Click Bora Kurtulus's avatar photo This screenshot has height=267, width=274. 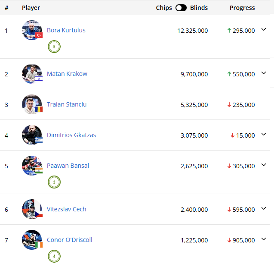pos(32,30)
